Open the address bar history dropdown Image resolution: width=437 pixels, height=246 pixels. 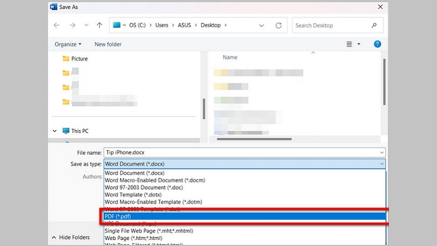click(262, 25)
